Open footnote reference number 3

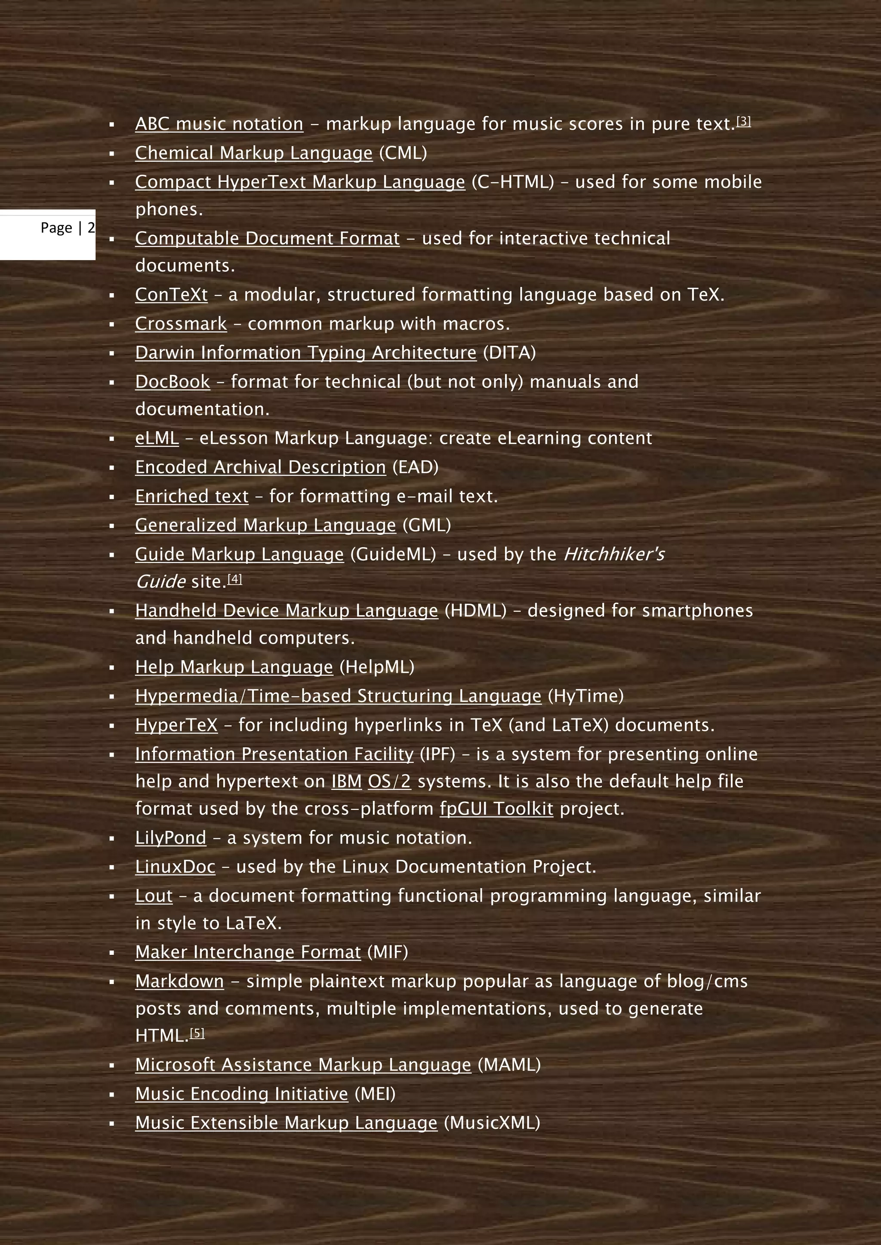click(743, 122)
